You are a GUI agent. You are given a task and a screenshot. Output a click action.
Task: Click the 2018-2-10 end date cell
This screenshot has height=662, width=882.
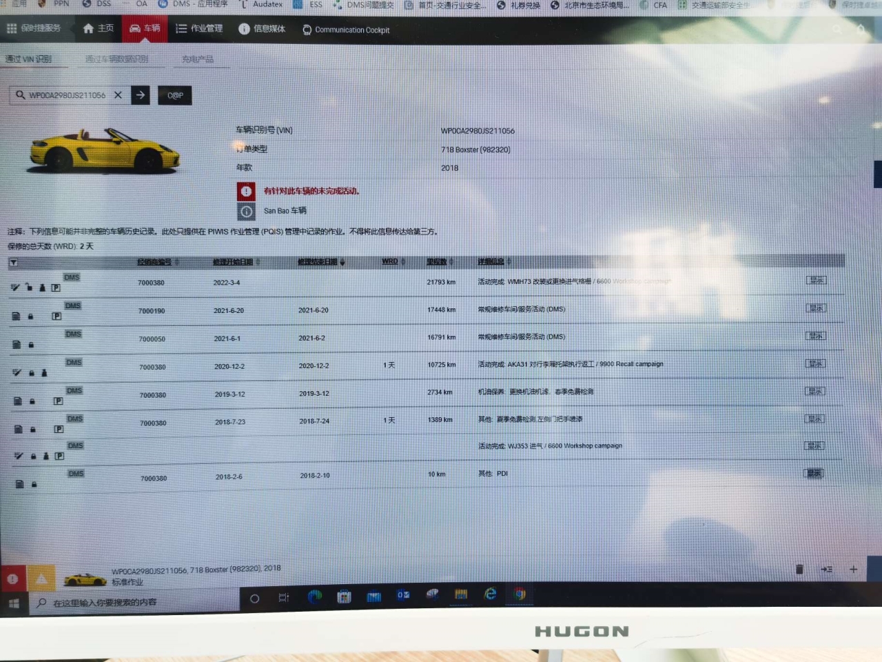tap(315, 476)
